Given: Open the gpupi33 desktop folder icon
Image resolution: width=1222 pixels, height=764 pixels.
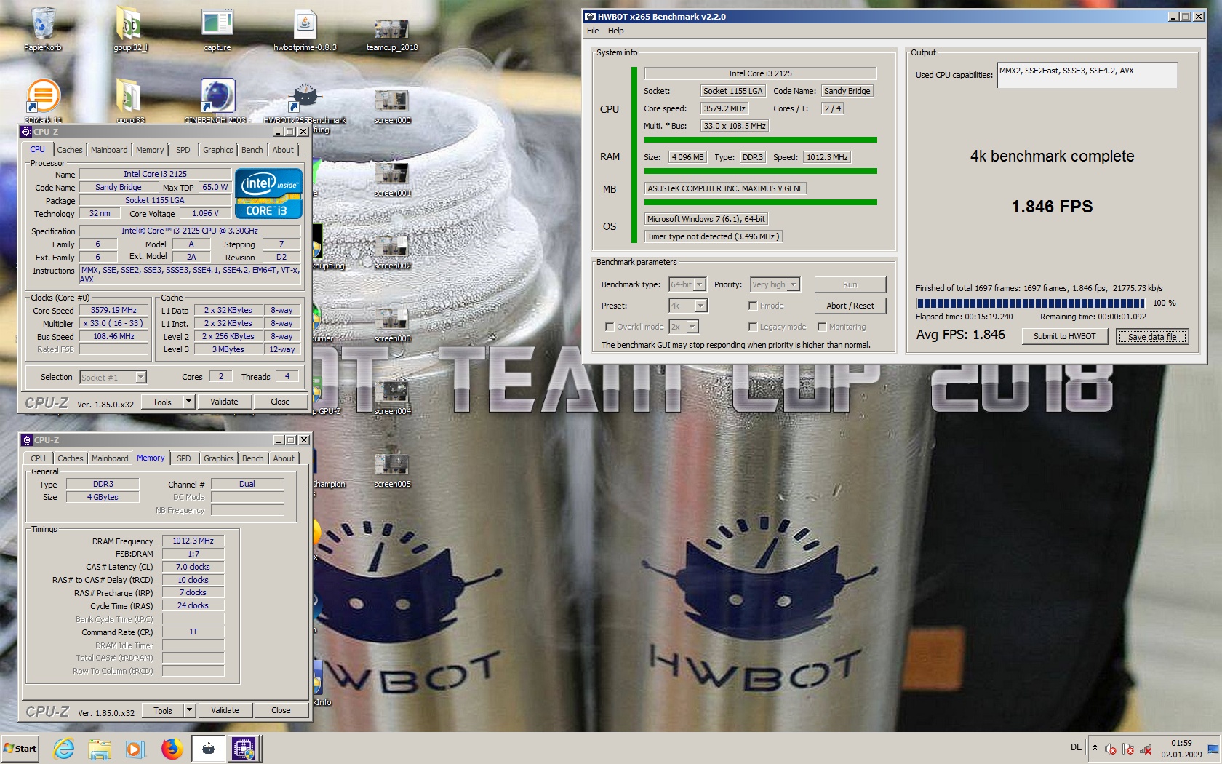Looking at the screenshot, I should (129, 100).
